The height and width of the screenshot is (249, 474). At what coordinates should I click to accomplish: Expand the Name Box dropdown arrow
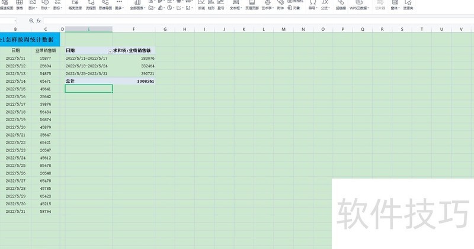(15, 21)
